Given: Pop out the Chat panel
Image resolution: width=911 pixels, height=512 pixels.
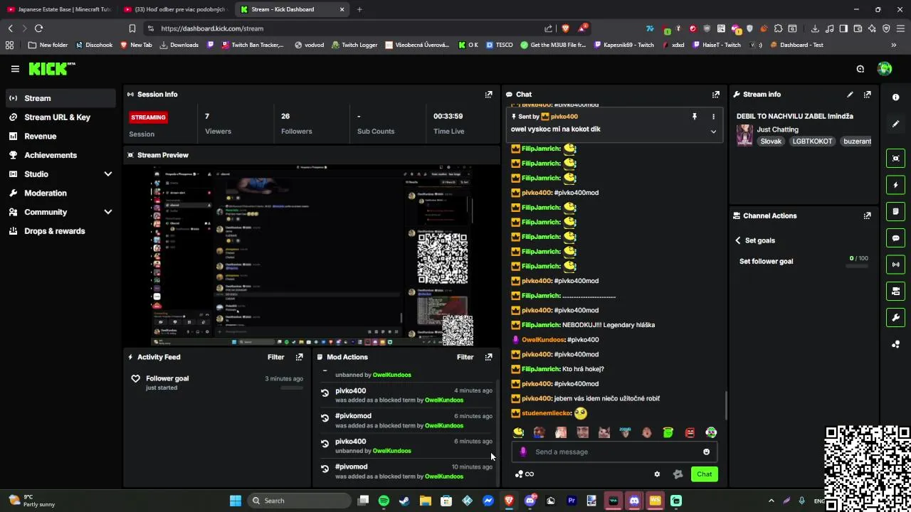Looking at the screenshot, I should click(x=715, y=94).
